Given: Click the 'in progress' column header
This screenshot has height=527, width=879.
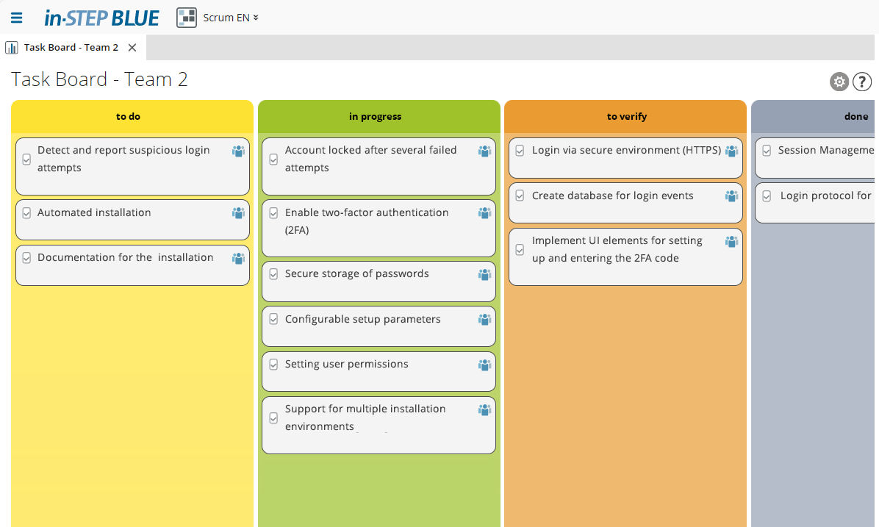Looking at the screenshot, I should pos(375,116).
